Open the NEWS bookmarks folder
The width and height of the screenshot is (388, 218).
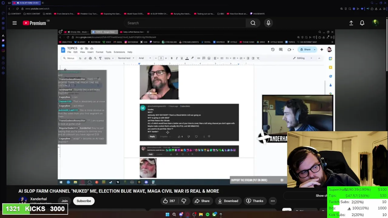(47, 14)
